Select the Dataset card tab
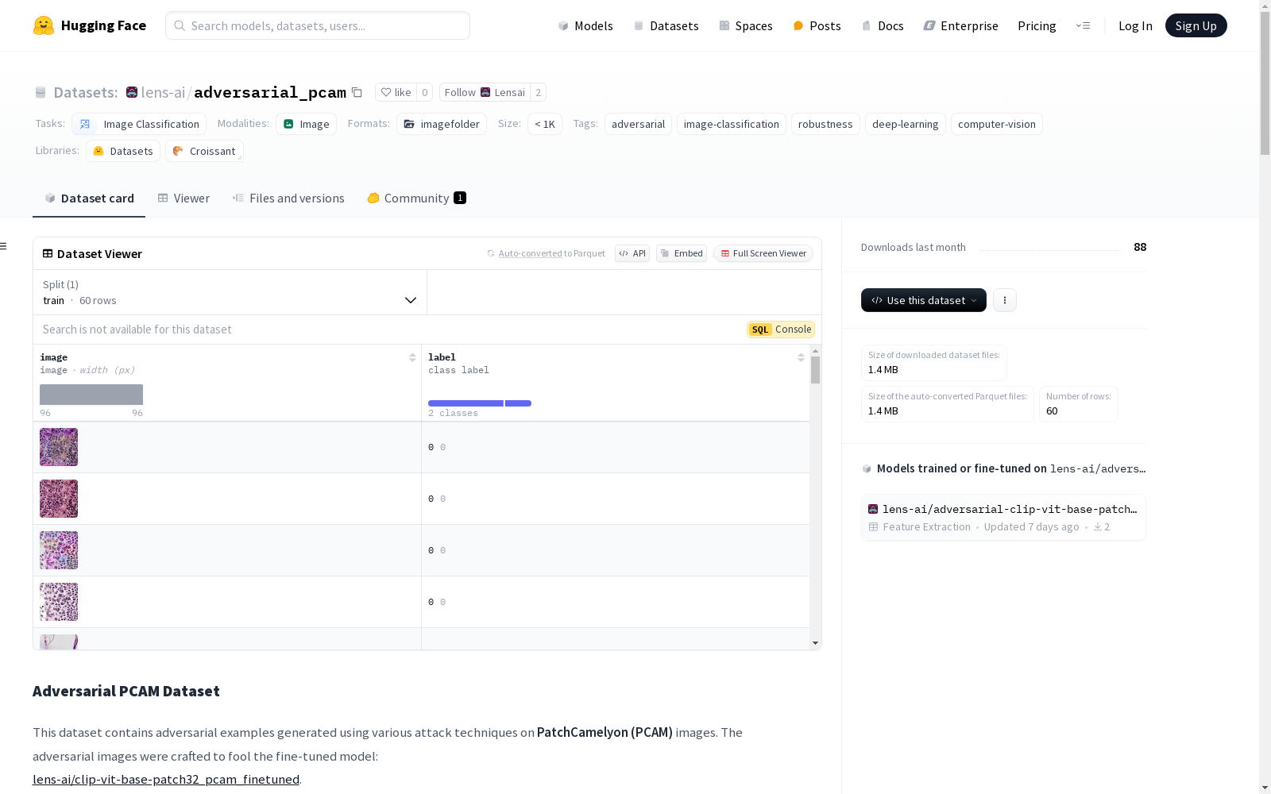Screen dimensions: 1271x794 (x=89, y=198)
